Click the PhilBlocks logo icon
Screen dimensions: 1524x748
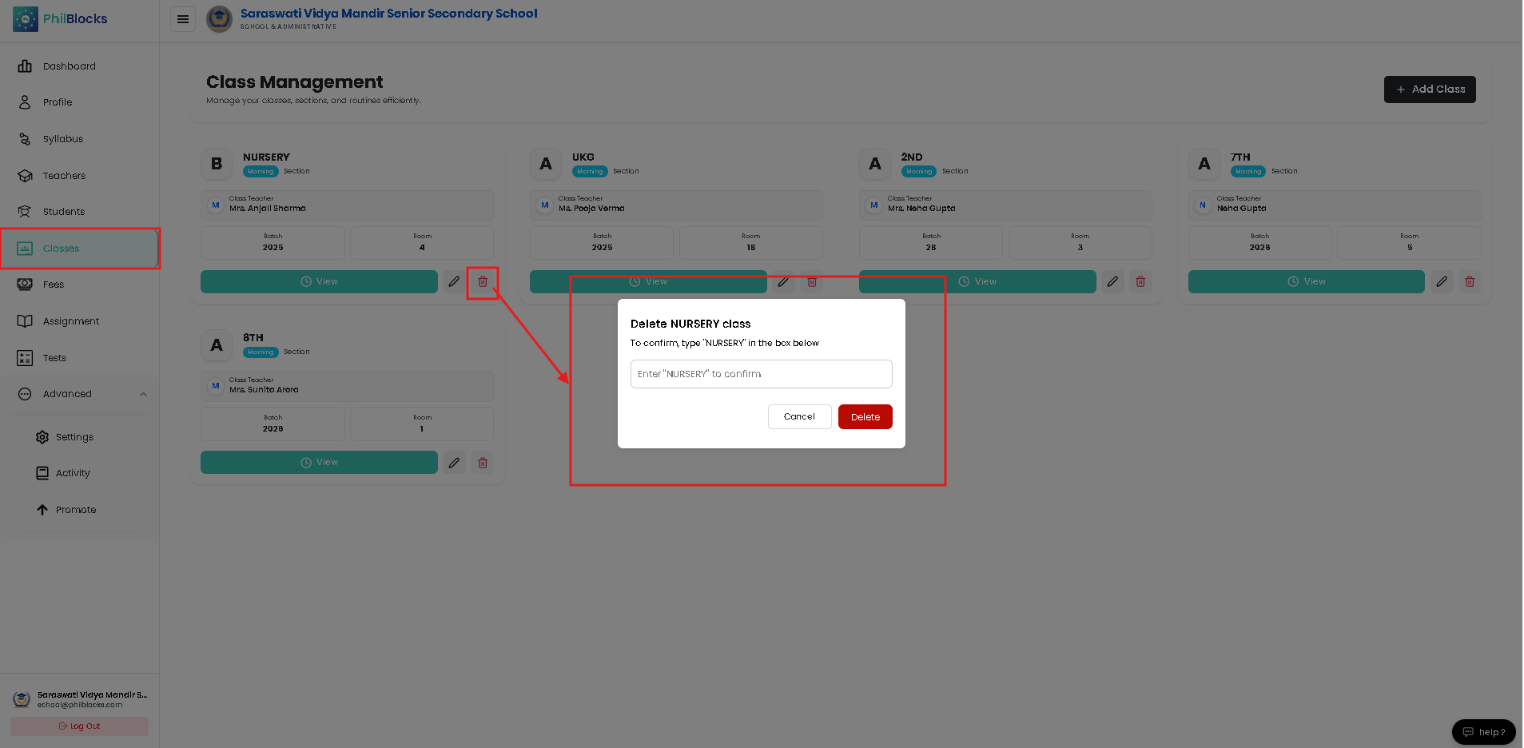25,19
